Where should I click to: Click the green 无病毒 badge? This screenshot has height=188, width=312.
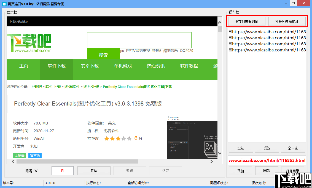tap(19, 155)
